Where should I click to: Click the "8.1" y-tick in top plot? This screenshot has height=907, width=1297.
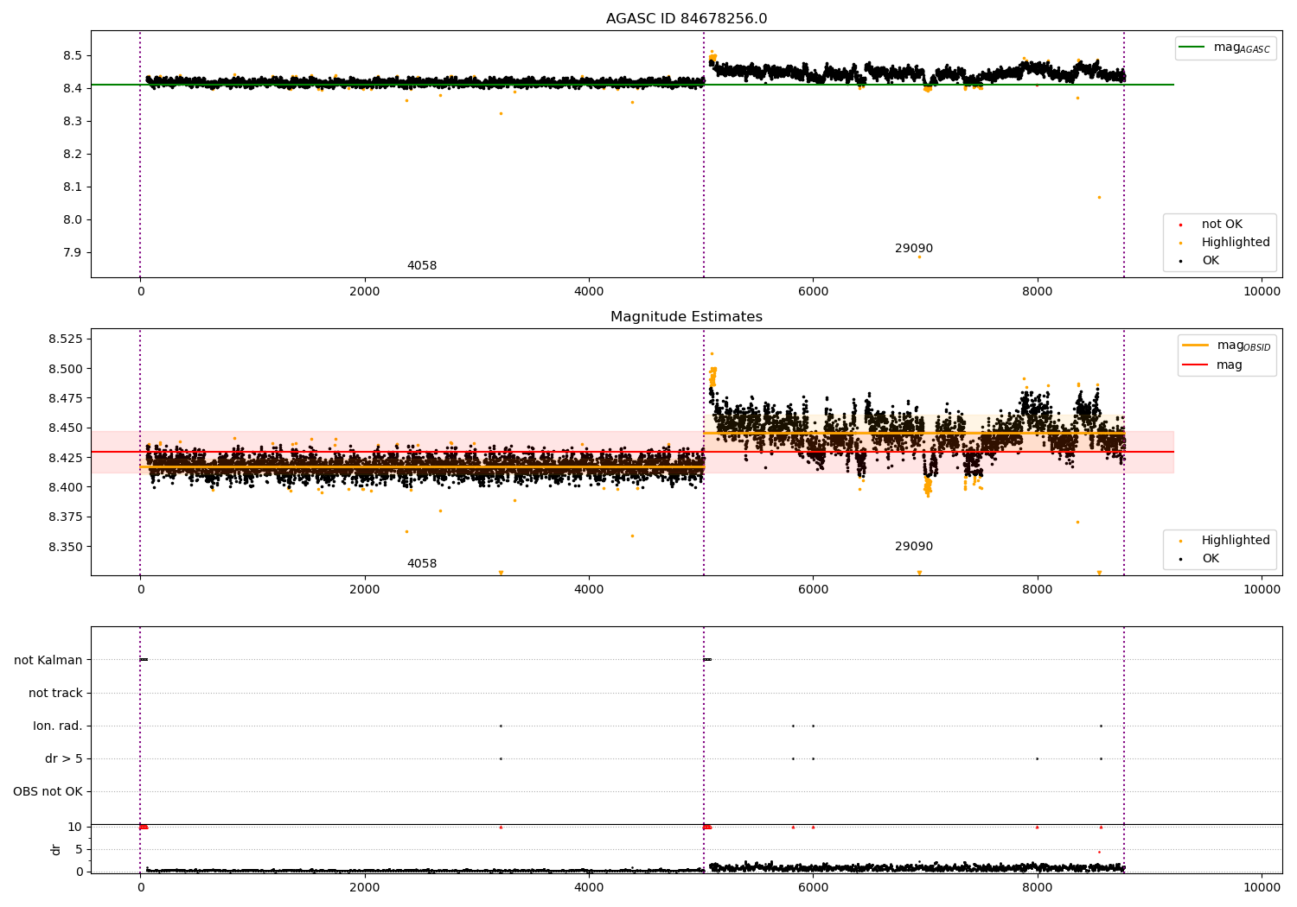tap(72, 187)
